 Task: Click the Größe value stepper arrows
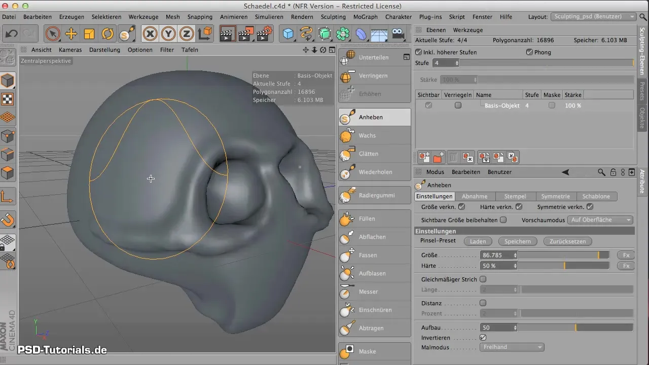tap(515, 255)
